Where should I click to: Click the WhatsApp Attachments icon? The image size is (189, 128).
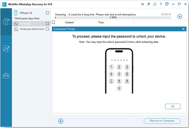(16, 29)
